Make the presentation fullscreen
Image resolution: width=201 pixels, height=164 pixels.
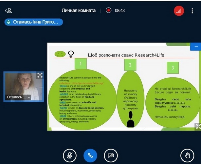point(197,126)
